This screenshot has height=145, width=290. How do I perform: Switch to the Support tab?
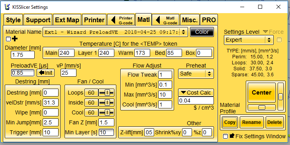click(x=38, y=20)
